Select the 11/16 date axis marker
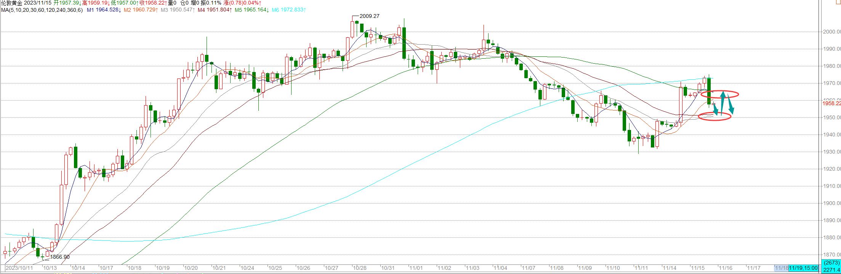Screen dimensions: 841x274 click(726, 268)
